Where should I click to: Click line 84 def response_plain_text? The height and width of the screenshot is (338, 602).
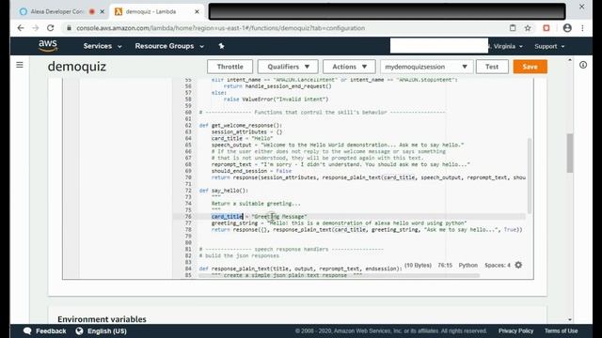pos(300,269)
